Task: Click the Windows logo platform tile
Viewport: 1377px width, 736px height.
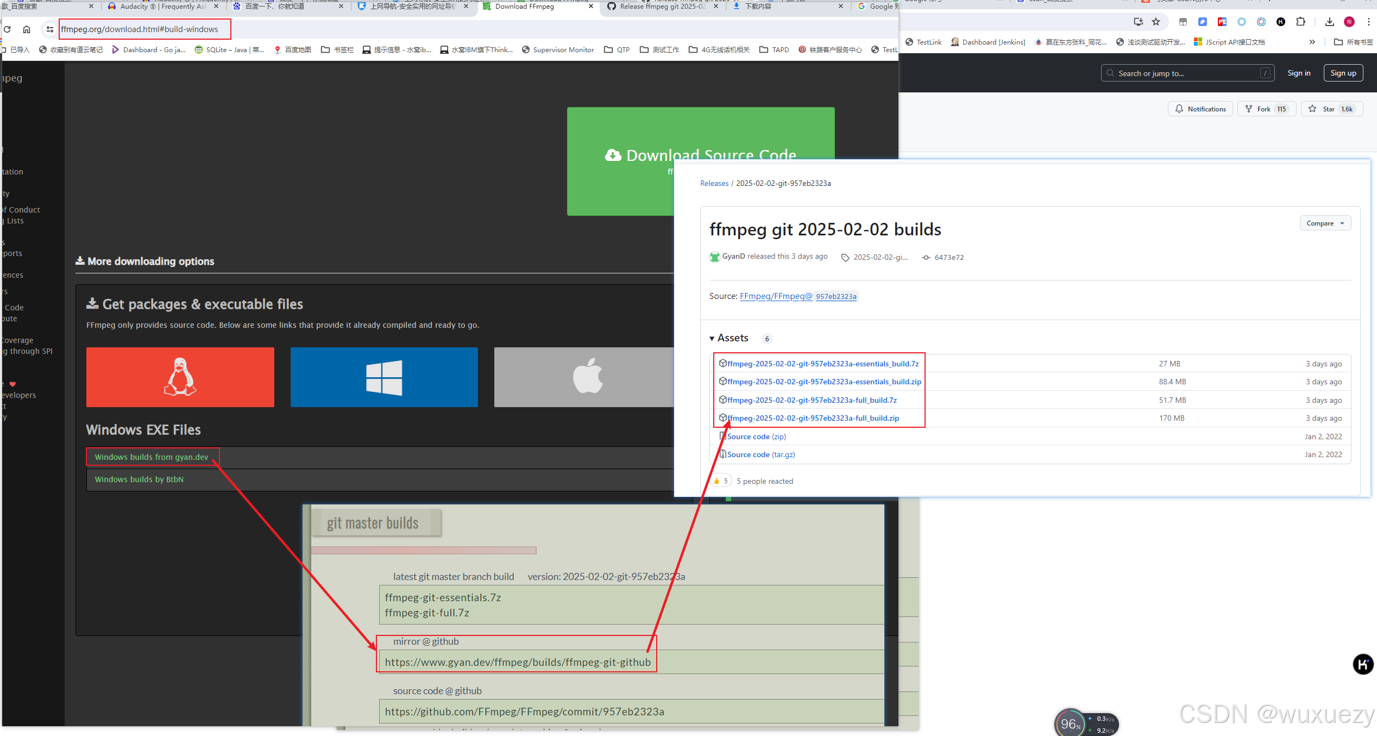Action: pos(384,377)
